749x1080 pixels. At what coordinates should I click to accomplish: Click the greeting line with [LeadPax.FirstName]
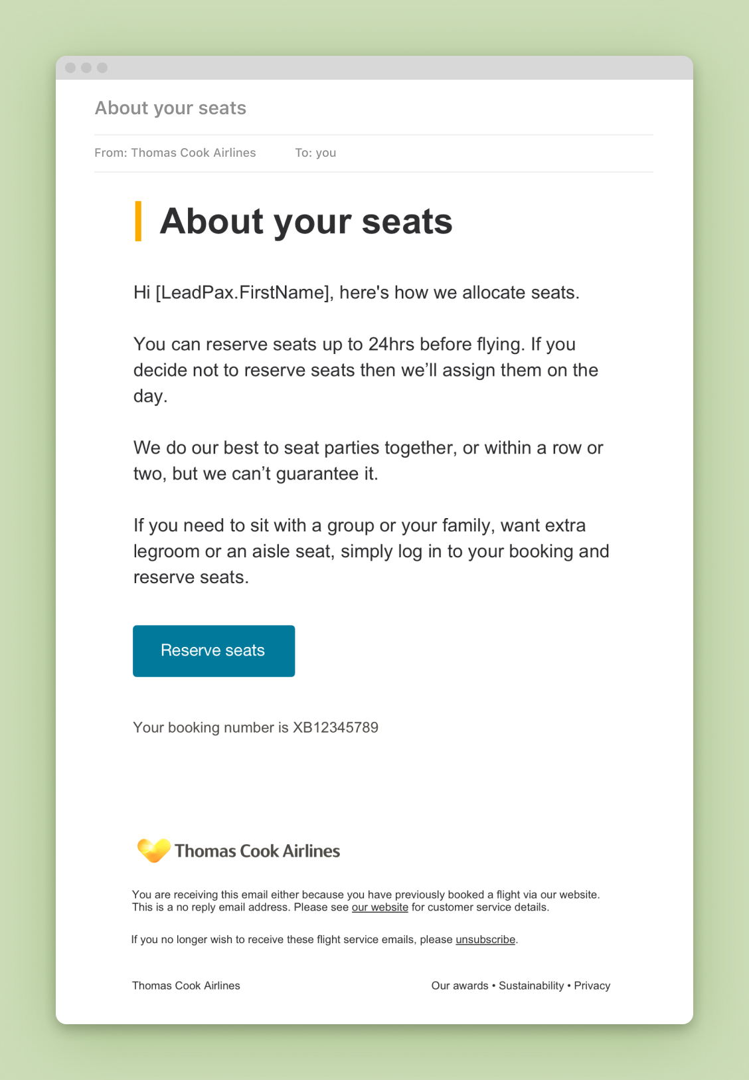(356, 293)
